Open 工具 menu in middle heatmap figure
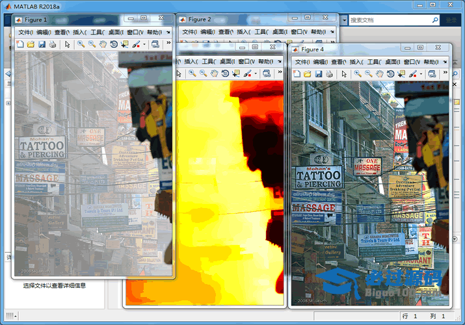Image resolution: width=465 pixels, height=325 pixels. [x=209, y=61]
